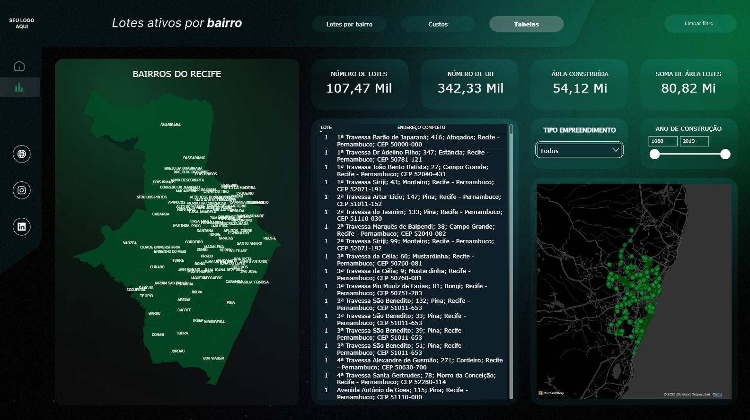Select row 3ª Travessa São Benedito; 51
The image size is (750, 420).
pos(413,349)
